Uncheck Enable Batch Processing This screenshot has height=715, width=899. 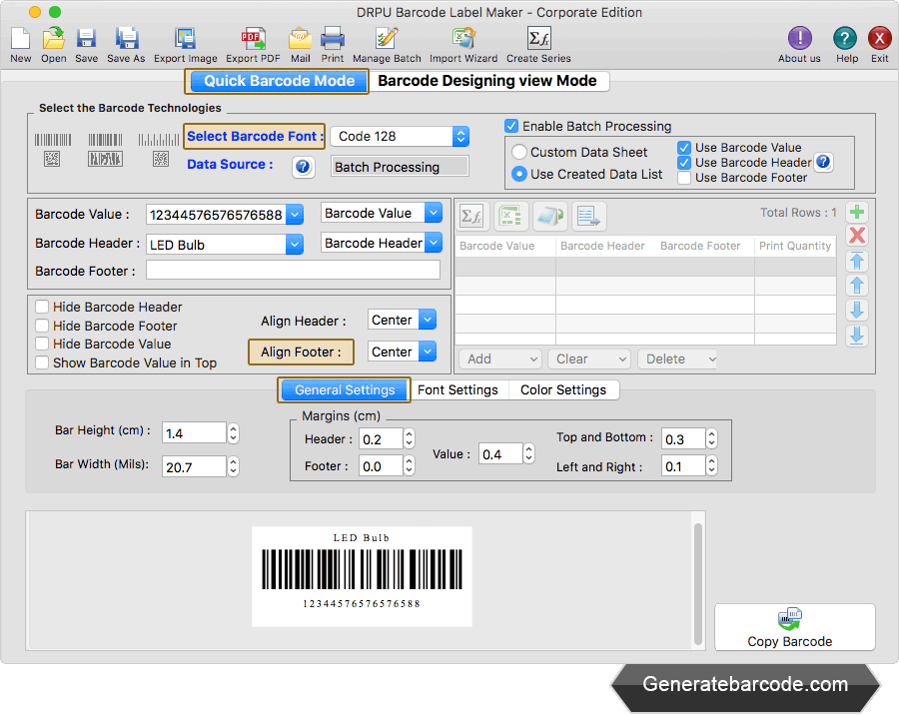tap(511, 126)
